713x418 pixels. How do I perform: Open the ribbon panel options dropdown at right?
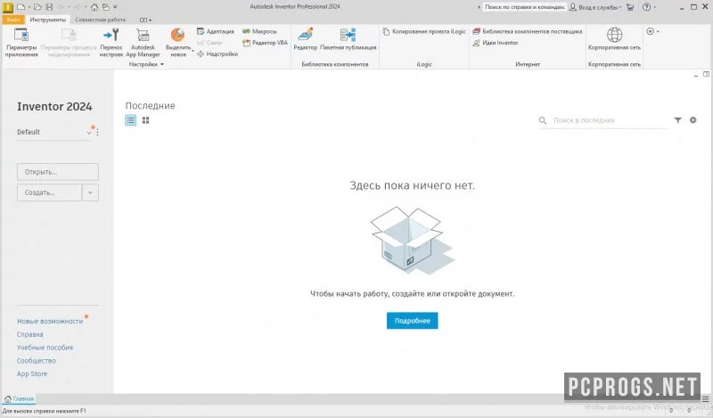652,31
